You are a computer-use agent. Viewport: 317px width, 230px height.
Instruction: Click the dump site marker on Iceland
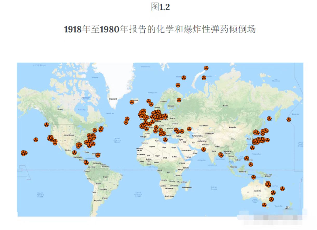[x=132, y=102]
